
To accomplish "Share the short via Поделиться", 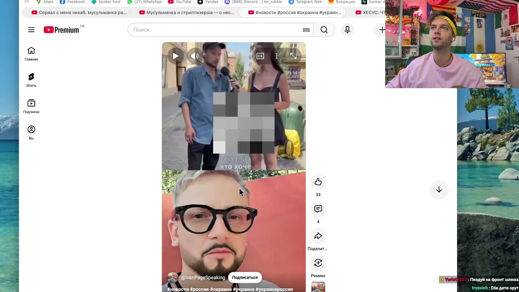I will [x=318, y=236].
